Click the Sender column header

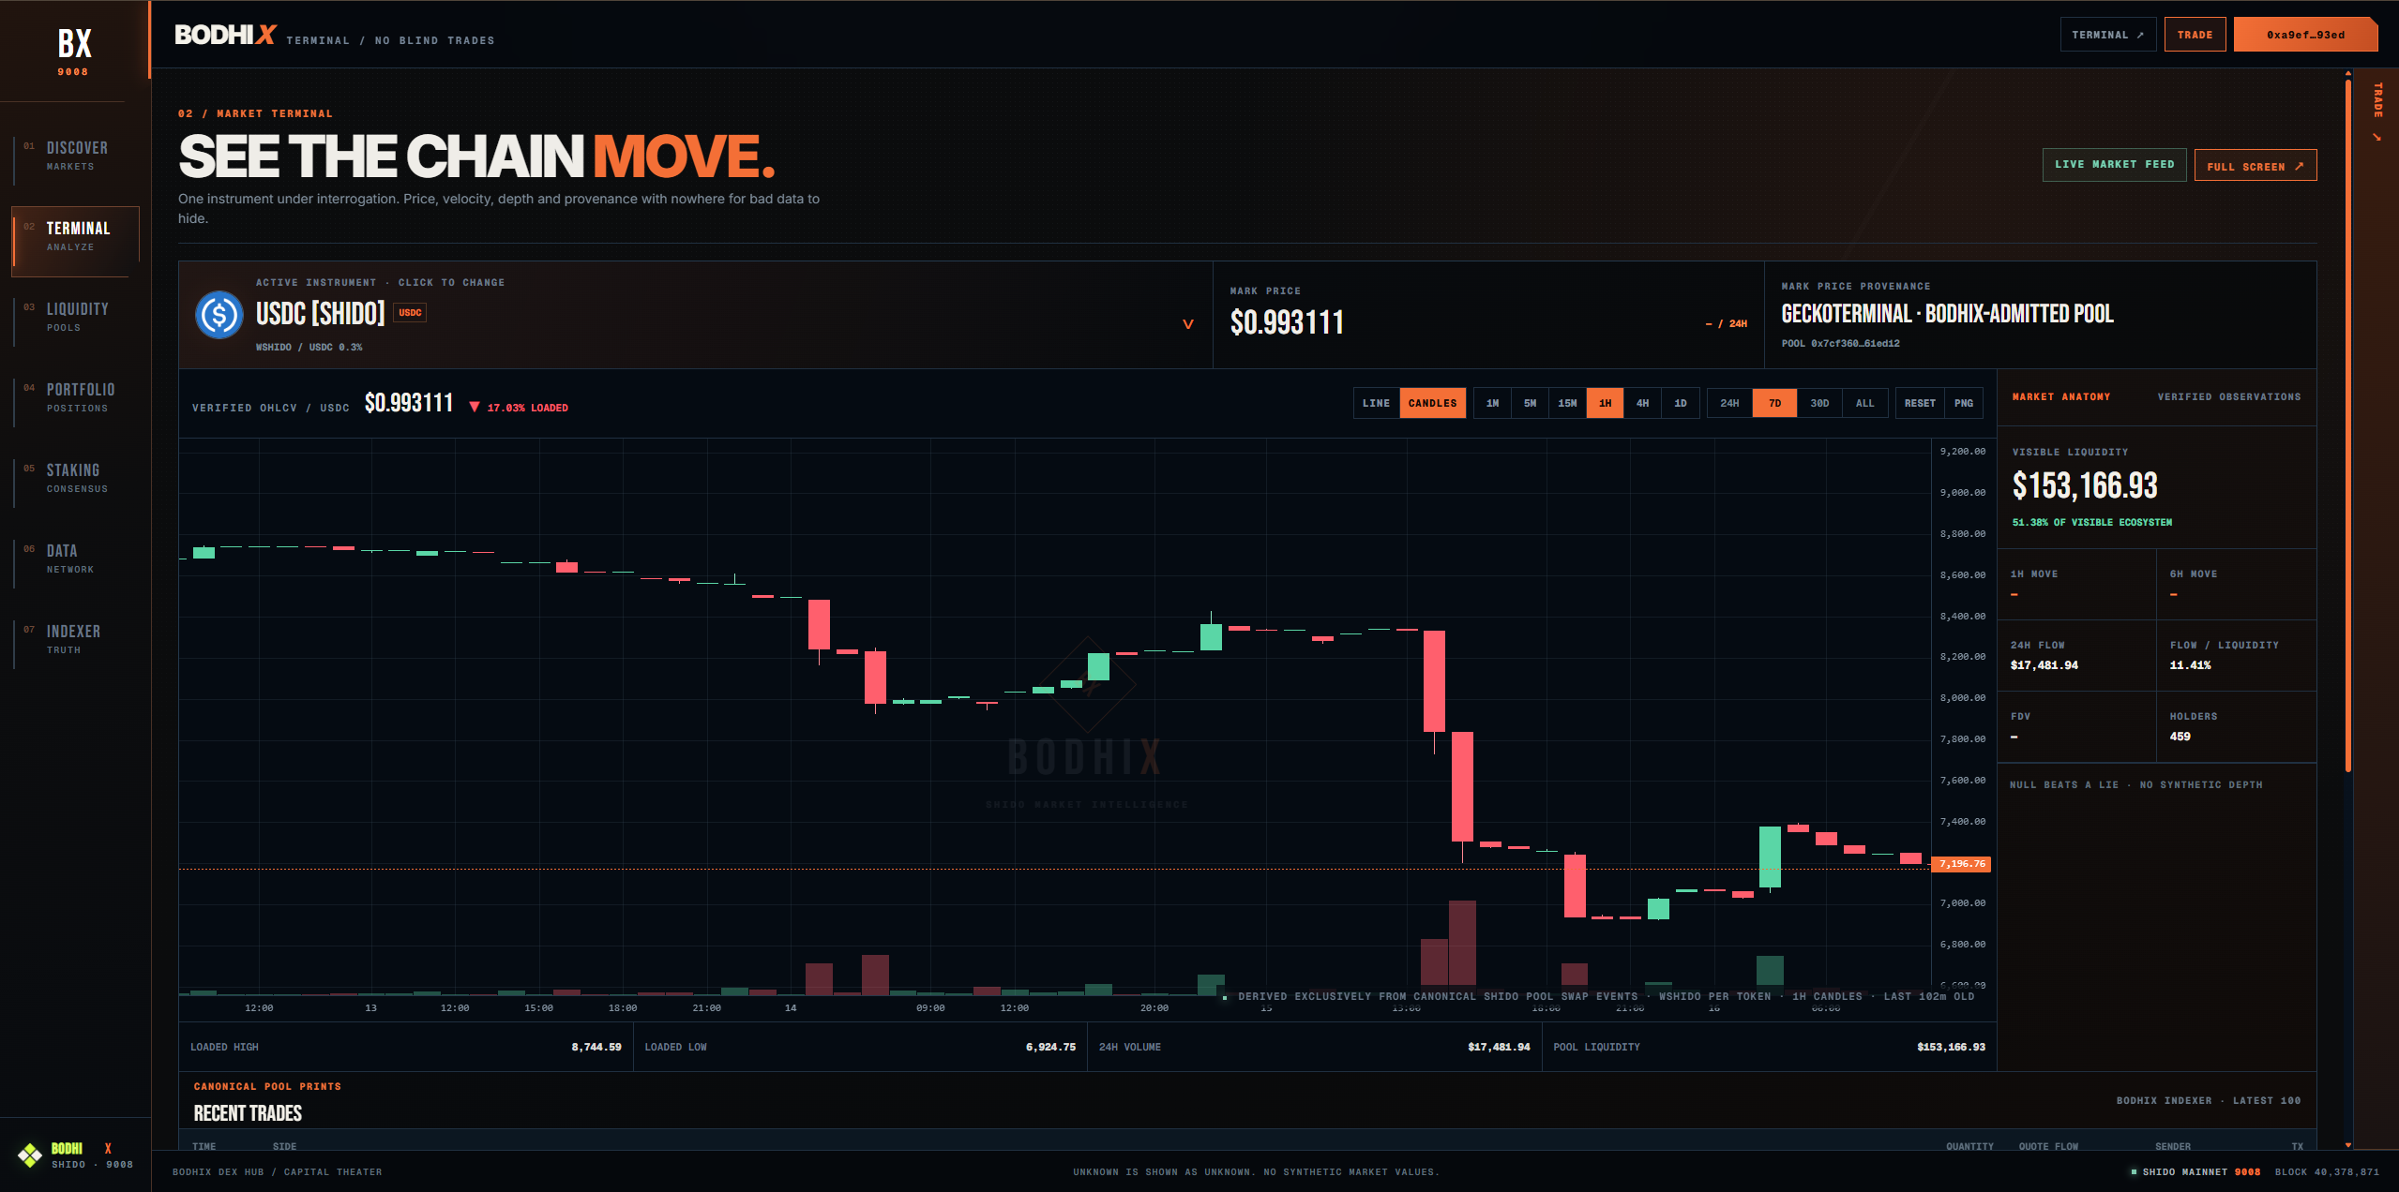(x=2173, y=1147)
